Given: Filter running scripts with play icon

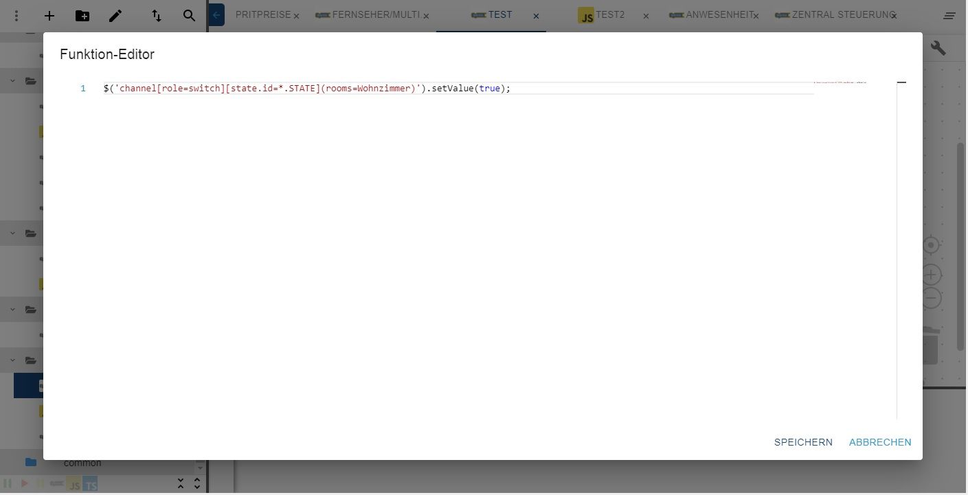Looking at the screenshot, I should [25, 483].
